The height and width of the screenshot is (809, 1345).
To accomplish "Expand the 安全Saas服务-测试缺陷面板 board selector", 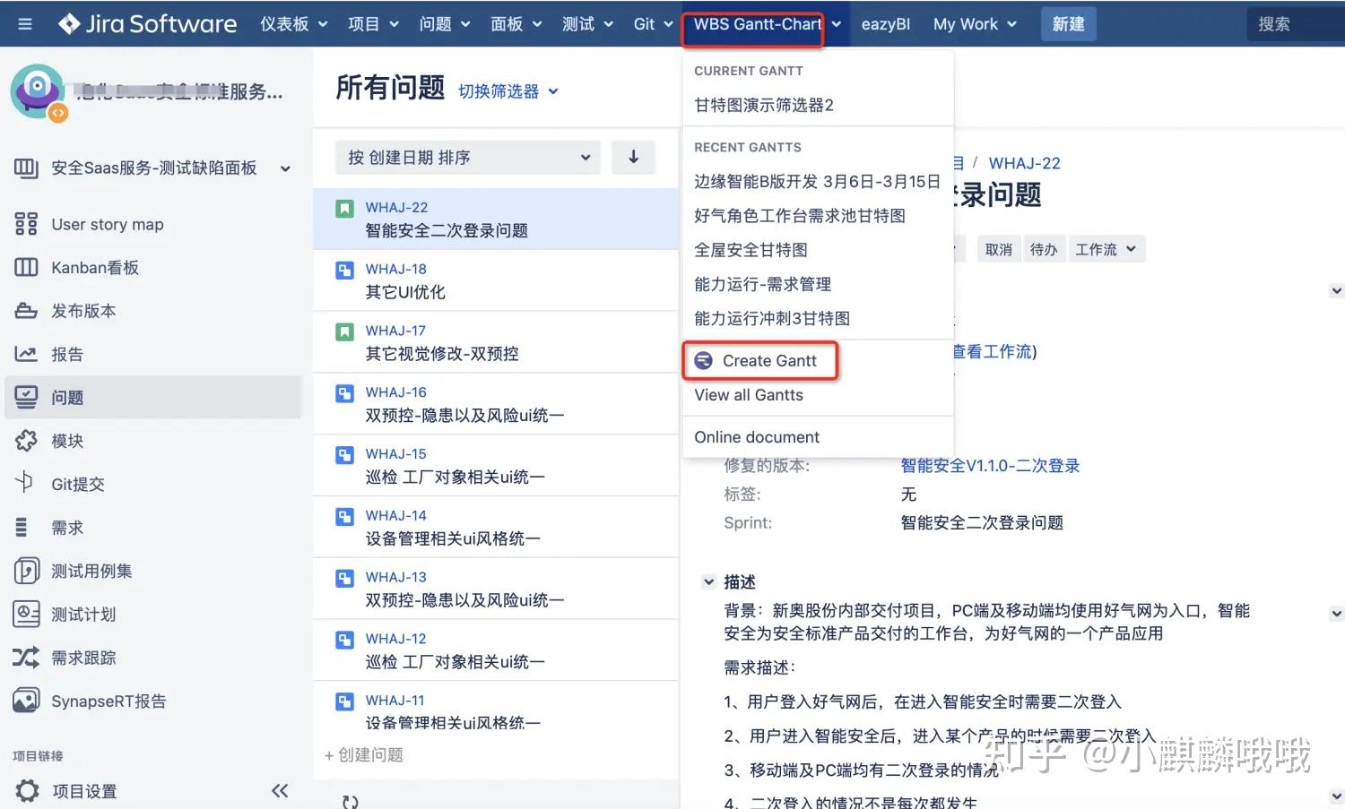I will point(285,168).
